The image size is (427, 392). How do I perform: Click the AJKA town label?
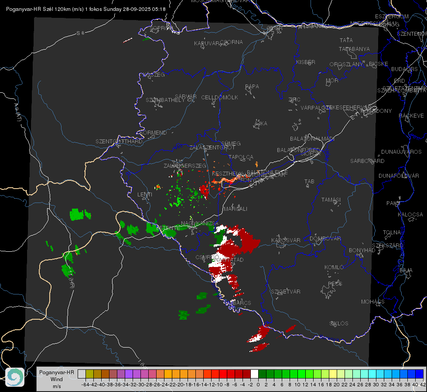pyautogui.click(x=261, y=124)
